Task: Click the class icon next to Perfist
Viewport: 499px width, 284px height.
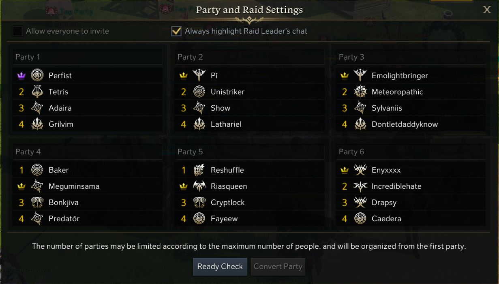Action: pyautogui.click(x=37, y=75)
